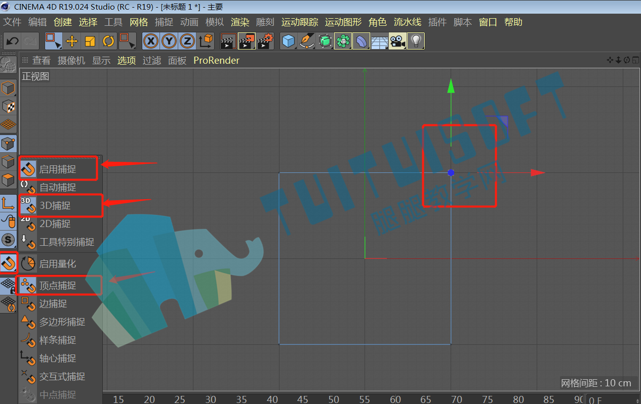Open the Cube primitive object icon
The image size is (641, 404).
click(x=289, y=41)
